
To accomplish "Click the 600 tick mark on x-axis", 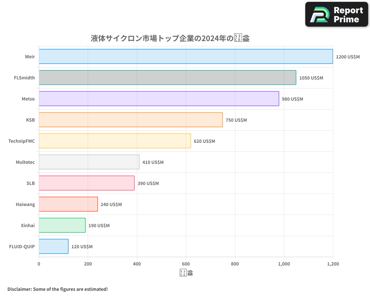I will coord(186,264).
